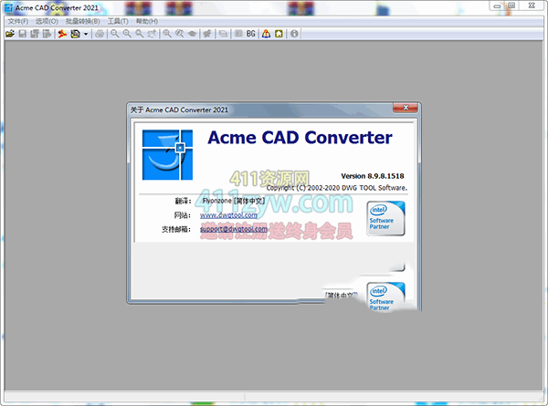Screen dimensions: 548x406
Task: Open the 文件(F) menu
Action: [x=17, y=21]
